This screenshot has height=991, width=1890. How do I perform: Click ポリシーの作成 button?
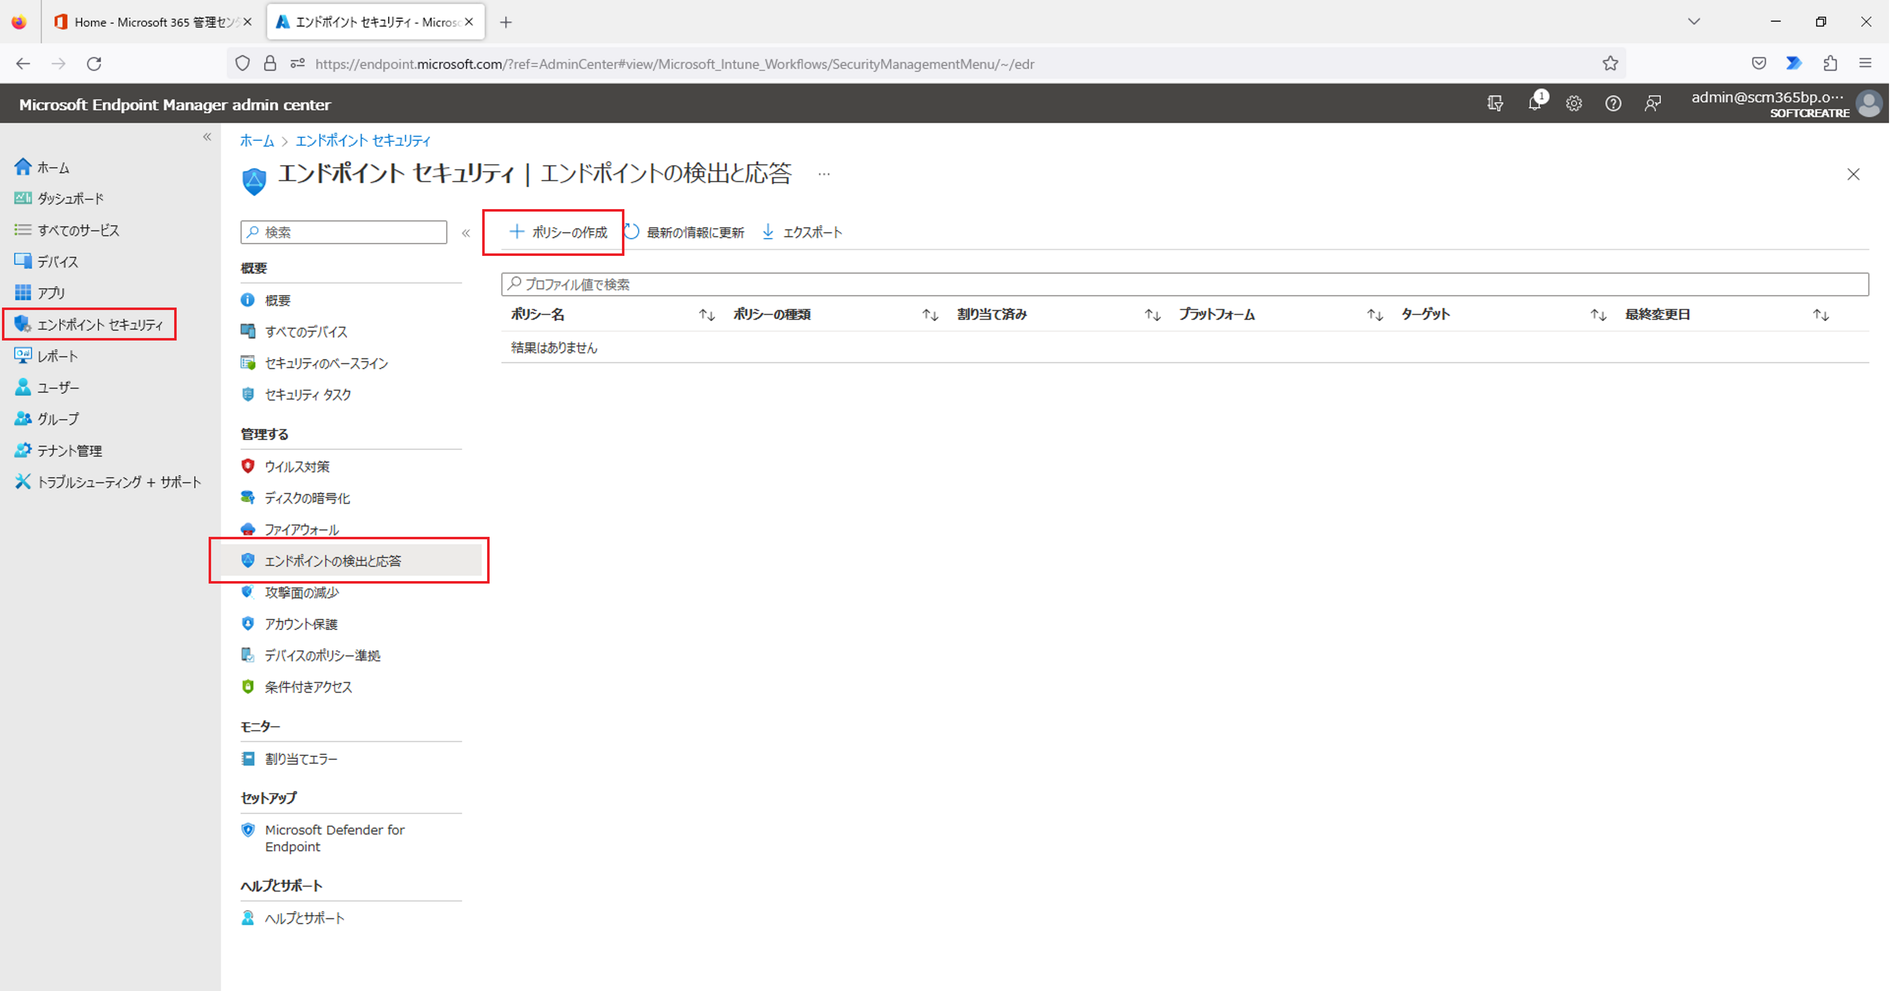558,232
